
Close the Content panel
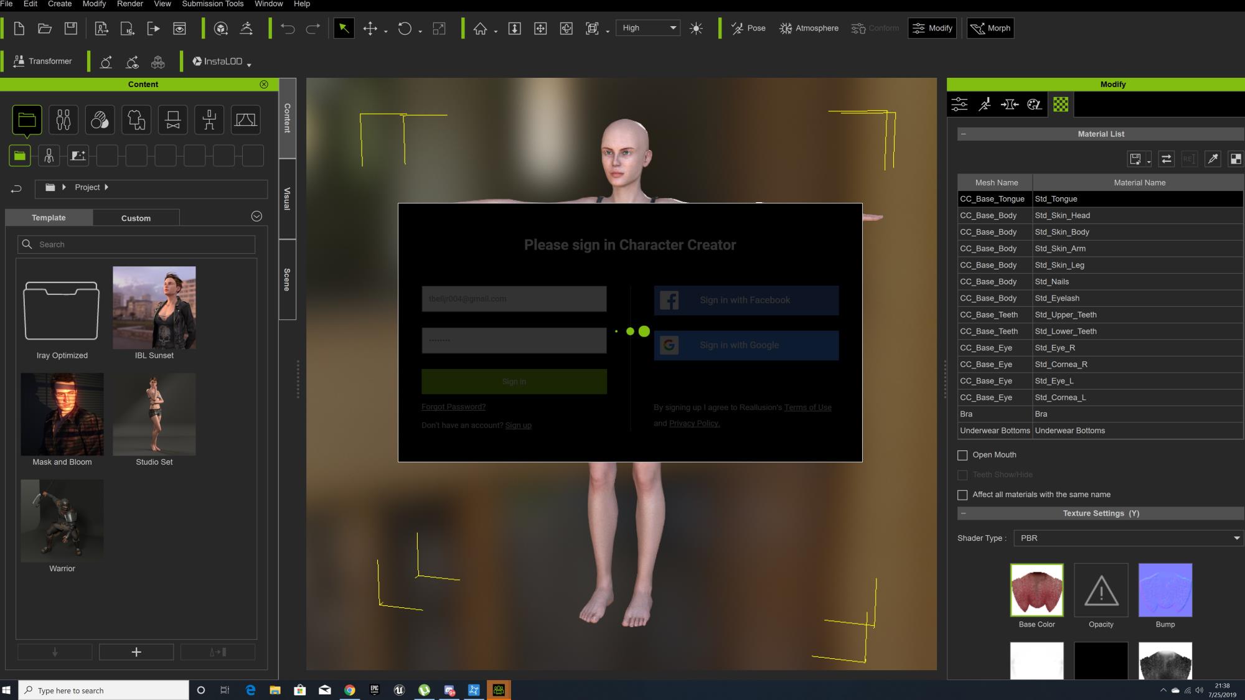[x=264, y=84]
